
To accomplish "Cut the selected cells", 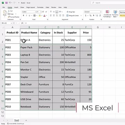I will [x=10, y=11].
